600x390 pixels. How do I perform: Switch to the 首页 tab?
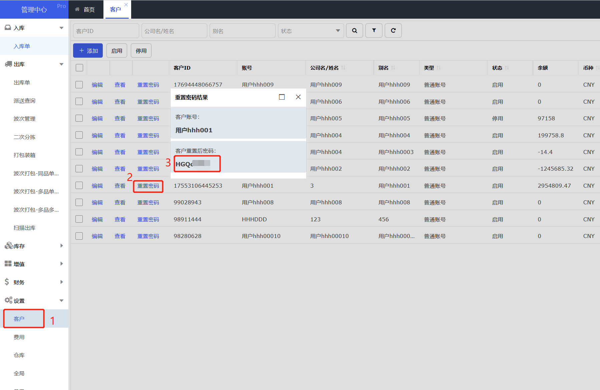pyautogui.click(x=85, y=9)
